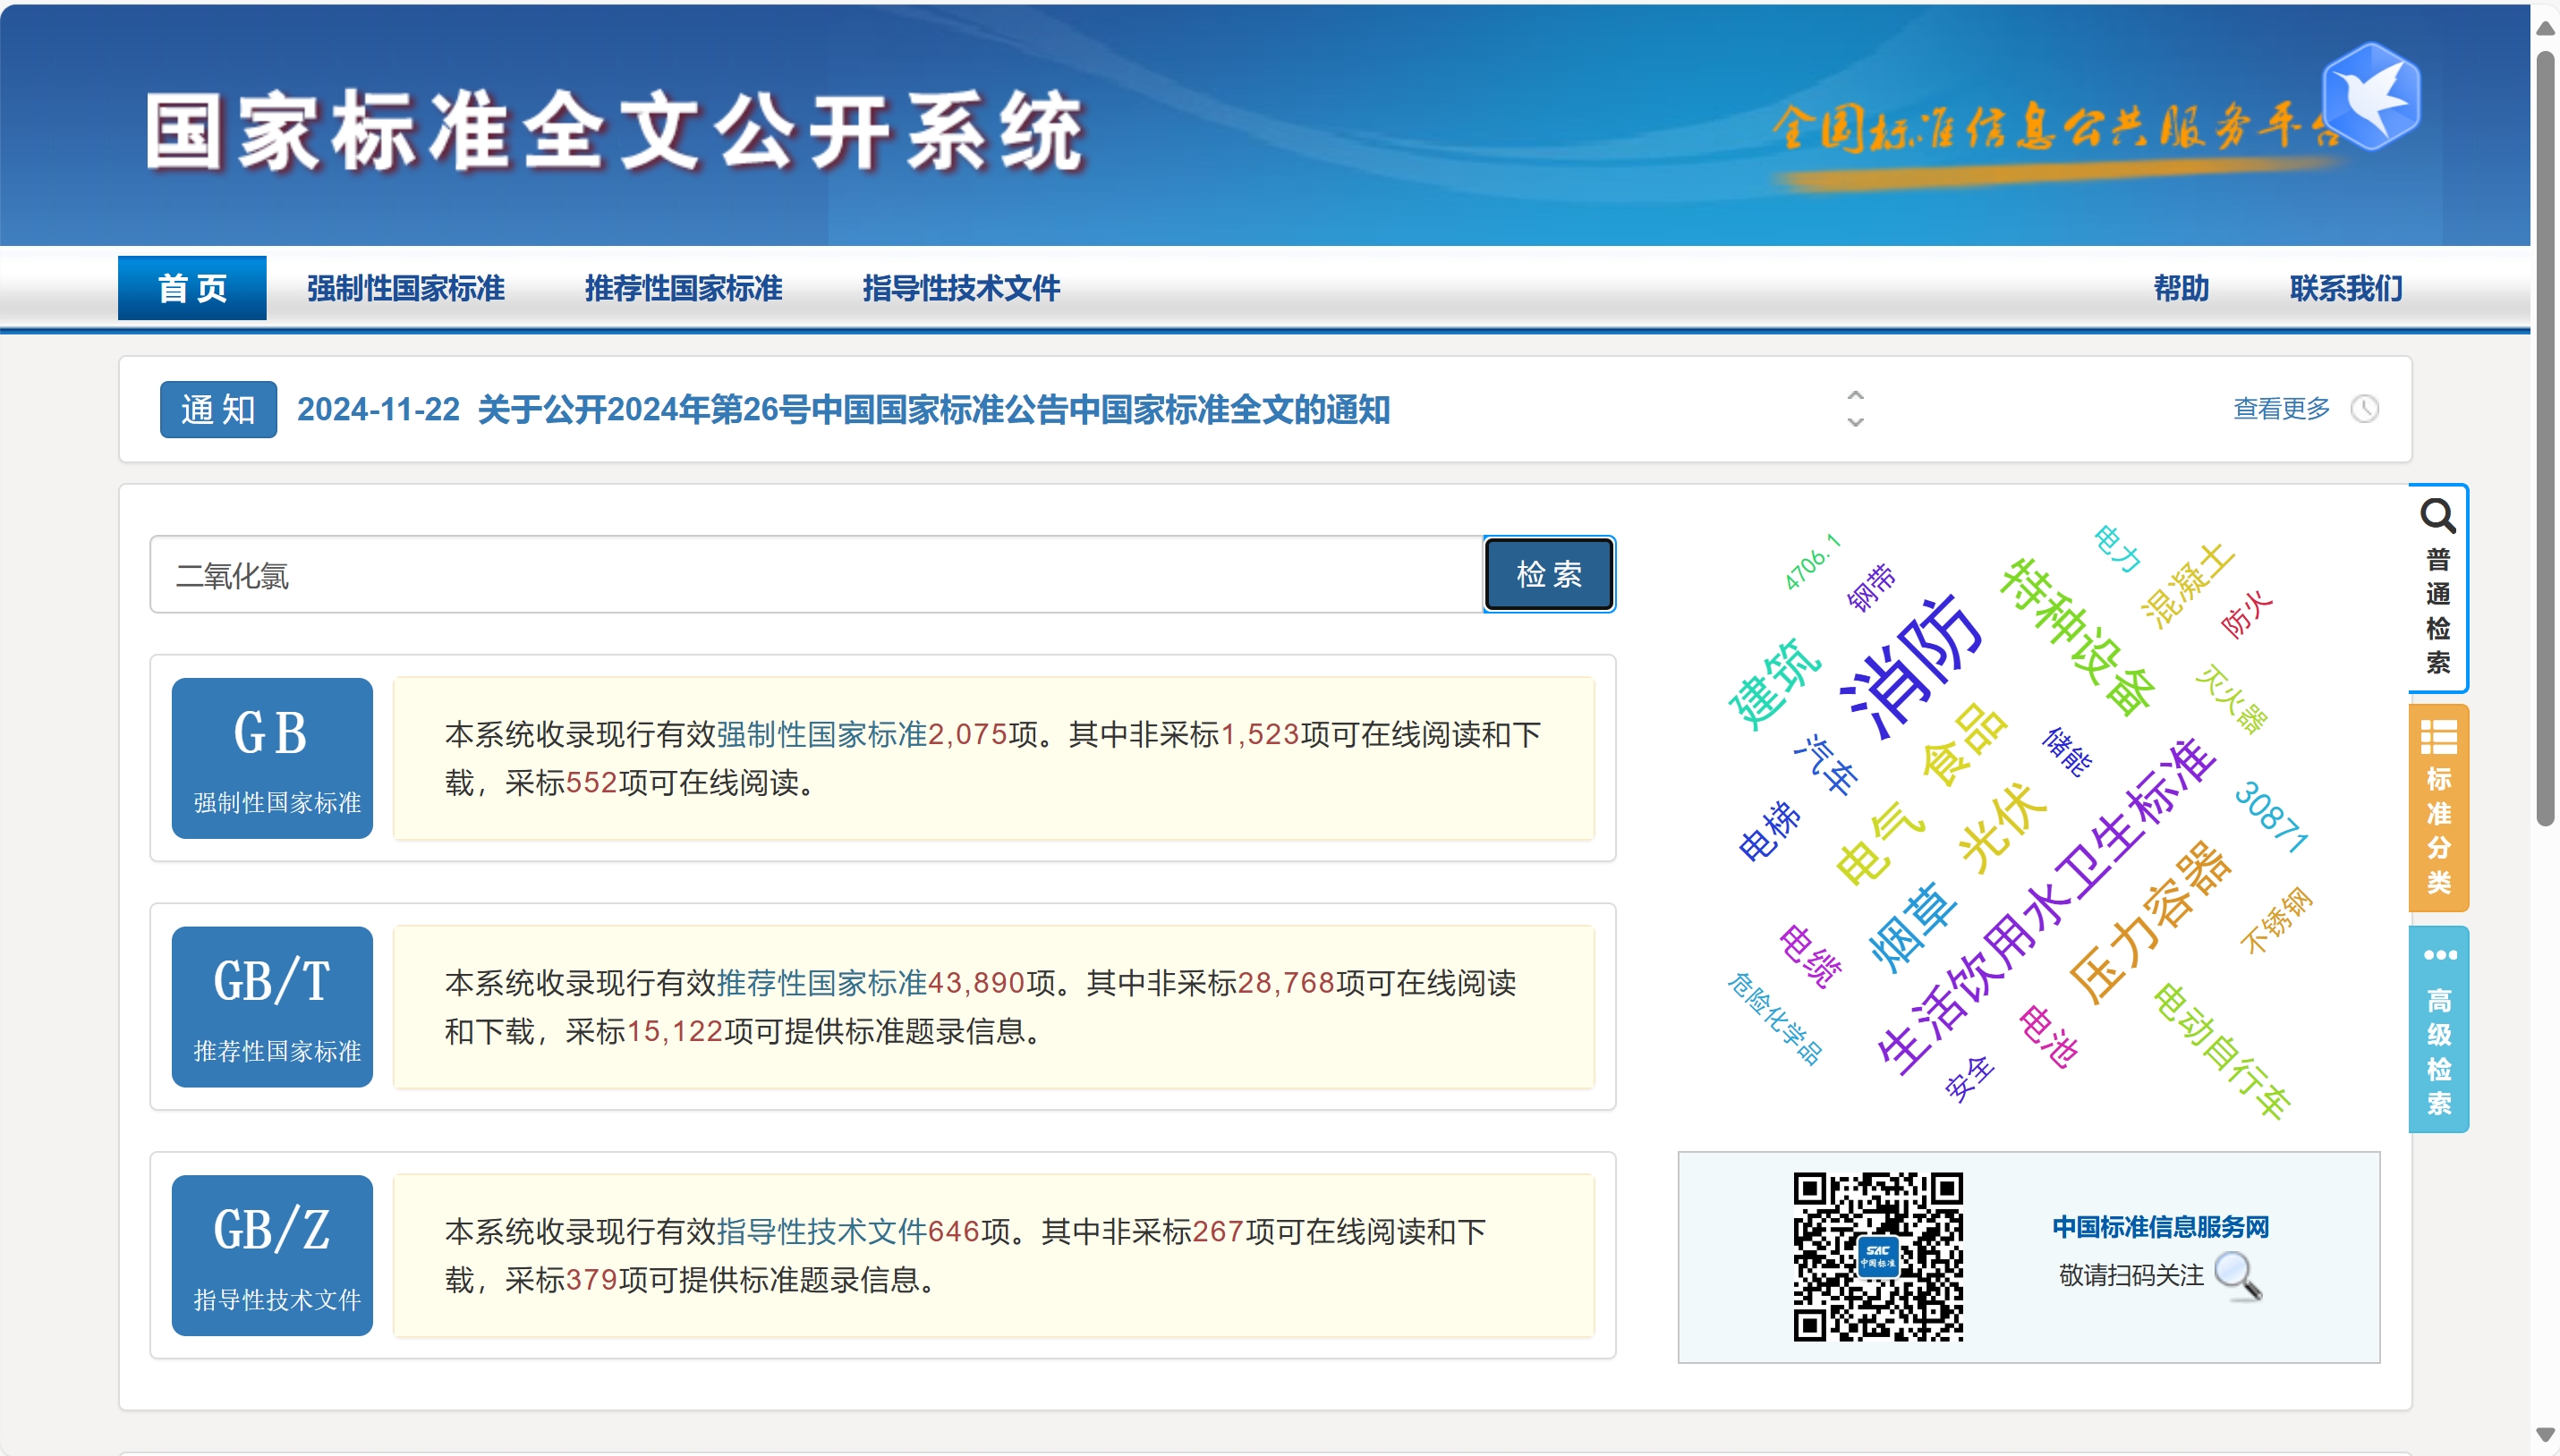Viewport: 2560px width, 1456px height.
Task: Open the 2024-11-22 notice link
Action: pos(842,409)
